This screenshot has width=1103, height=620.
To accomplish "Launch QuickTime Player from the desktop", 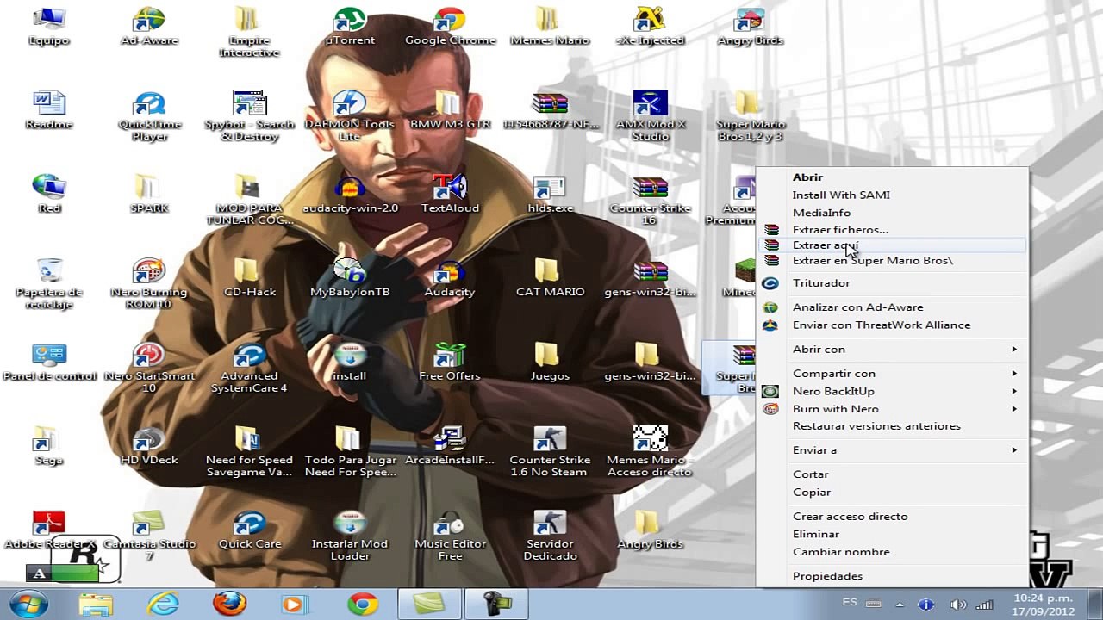I will click(149, 116).
